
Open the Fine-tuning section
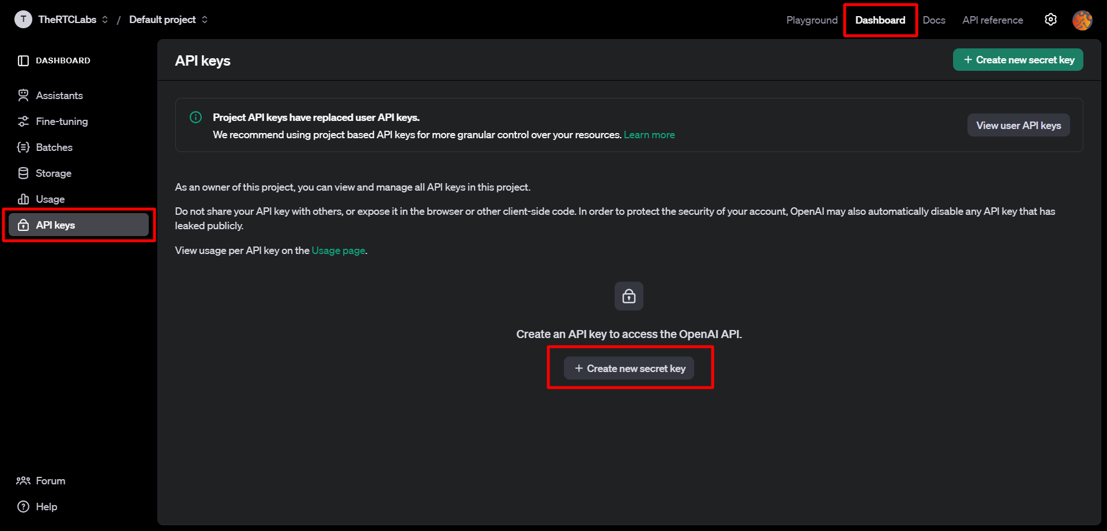(61, 121)
